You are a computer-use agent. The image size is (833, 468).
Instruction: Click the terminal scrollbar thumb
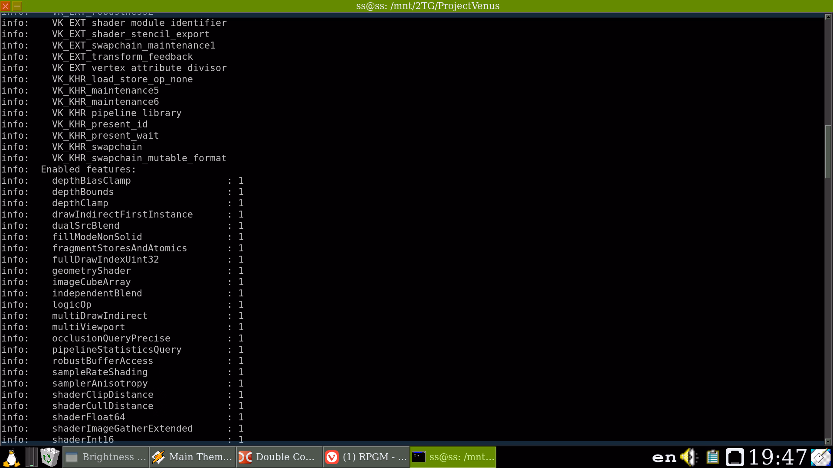point(828,152)
